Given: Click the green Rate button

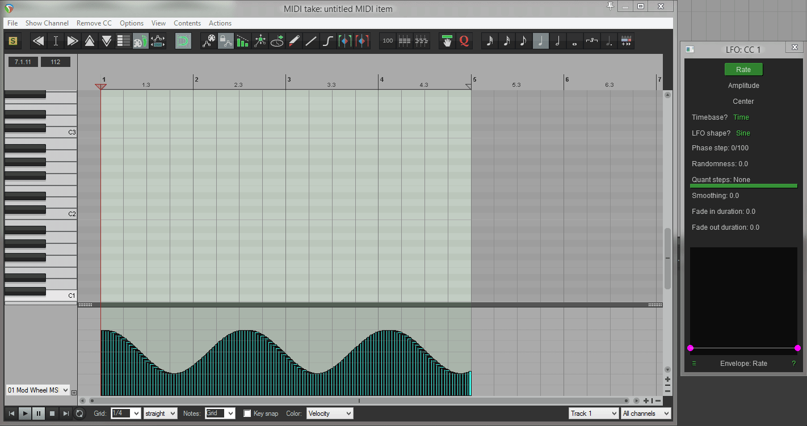Looking at the screenshot, I should click(743, 70).
